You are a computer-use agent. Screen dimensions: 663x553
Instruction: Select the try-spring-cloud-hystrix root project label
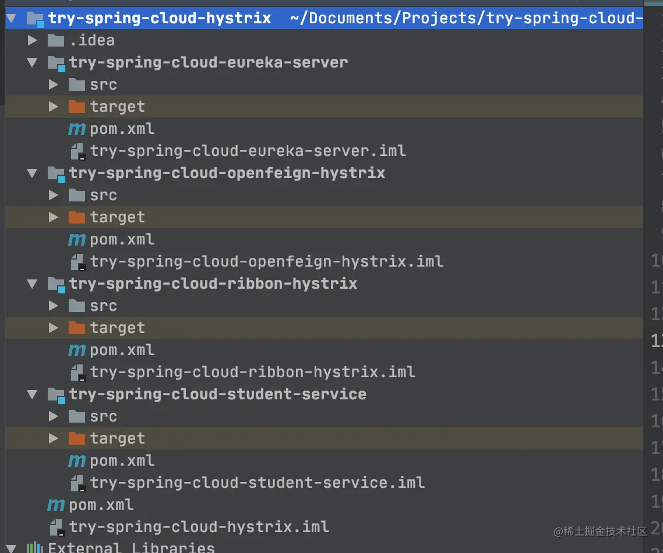pos(160,18)
